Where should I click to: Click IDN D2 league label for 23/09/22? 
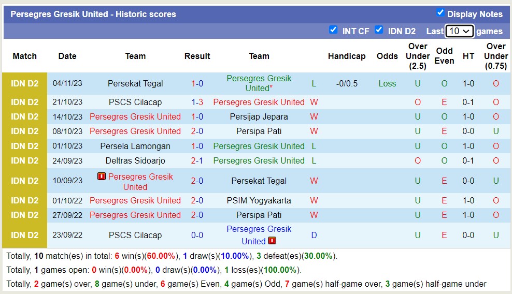[x=24, y=235]
